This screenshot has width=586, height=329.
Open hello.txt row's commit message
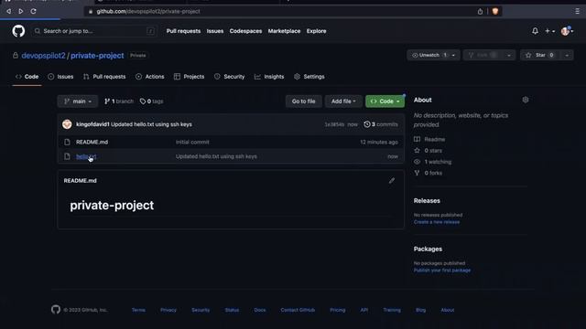216,156
